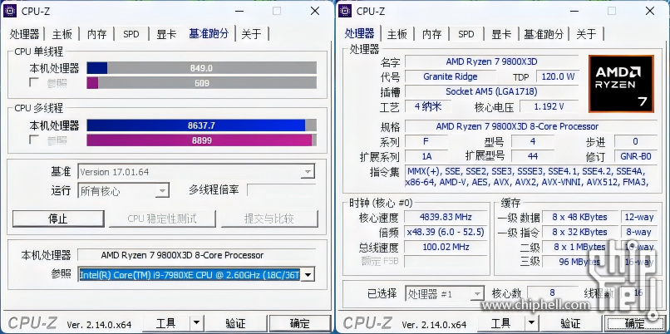This screenshot has height=334, width=670.
Task: Click the 多线程倍率 empty field
Action: coord(282,190)
